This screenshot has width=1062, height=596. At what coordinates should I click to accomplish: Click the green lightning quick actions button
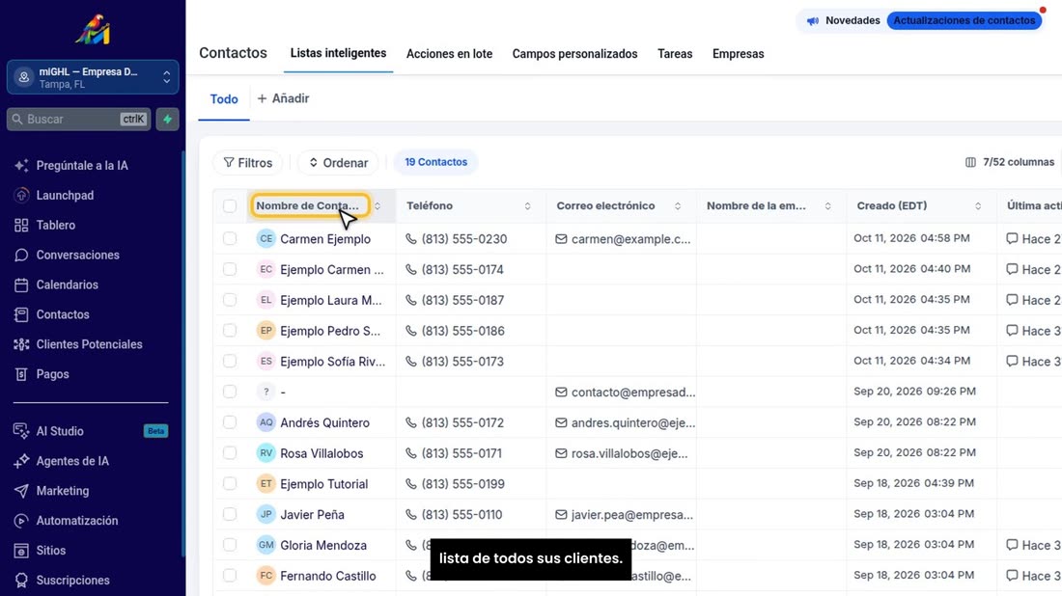click(167, 119)
